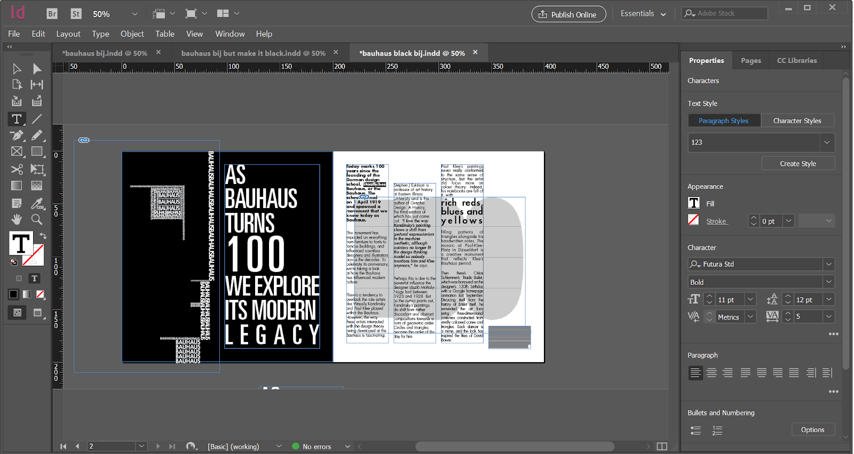The width and height of the screenshot is (854, 454).
Task: Click the Preflight menu icon in status bar
Action: 347,447
